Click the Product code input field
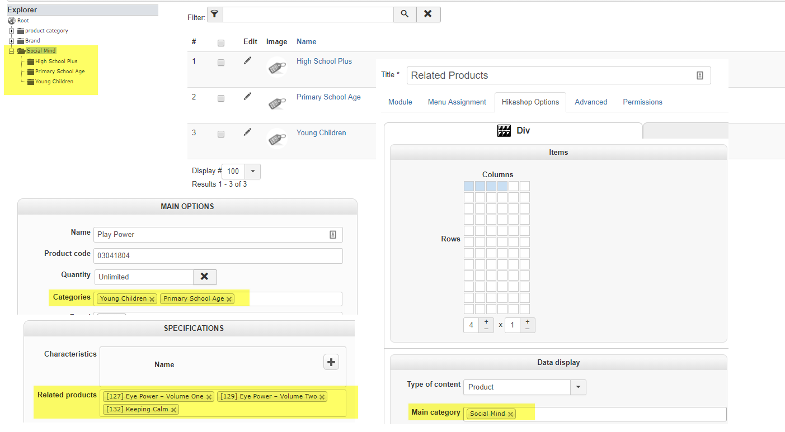 [x=218, y=256]
